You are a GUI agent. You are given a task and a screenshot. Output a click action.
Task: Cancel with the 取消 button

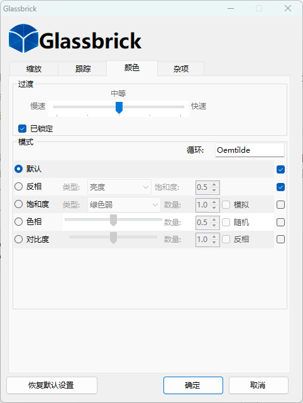[x=258, y=385]
